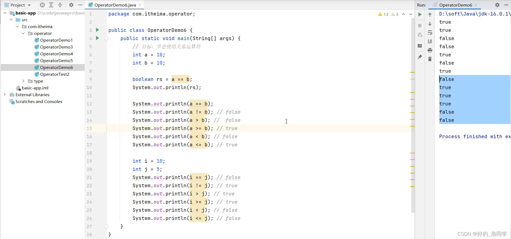Expand the type package
Image resolution: width=511 pixels, height=239 pixels.
(23, 81)
